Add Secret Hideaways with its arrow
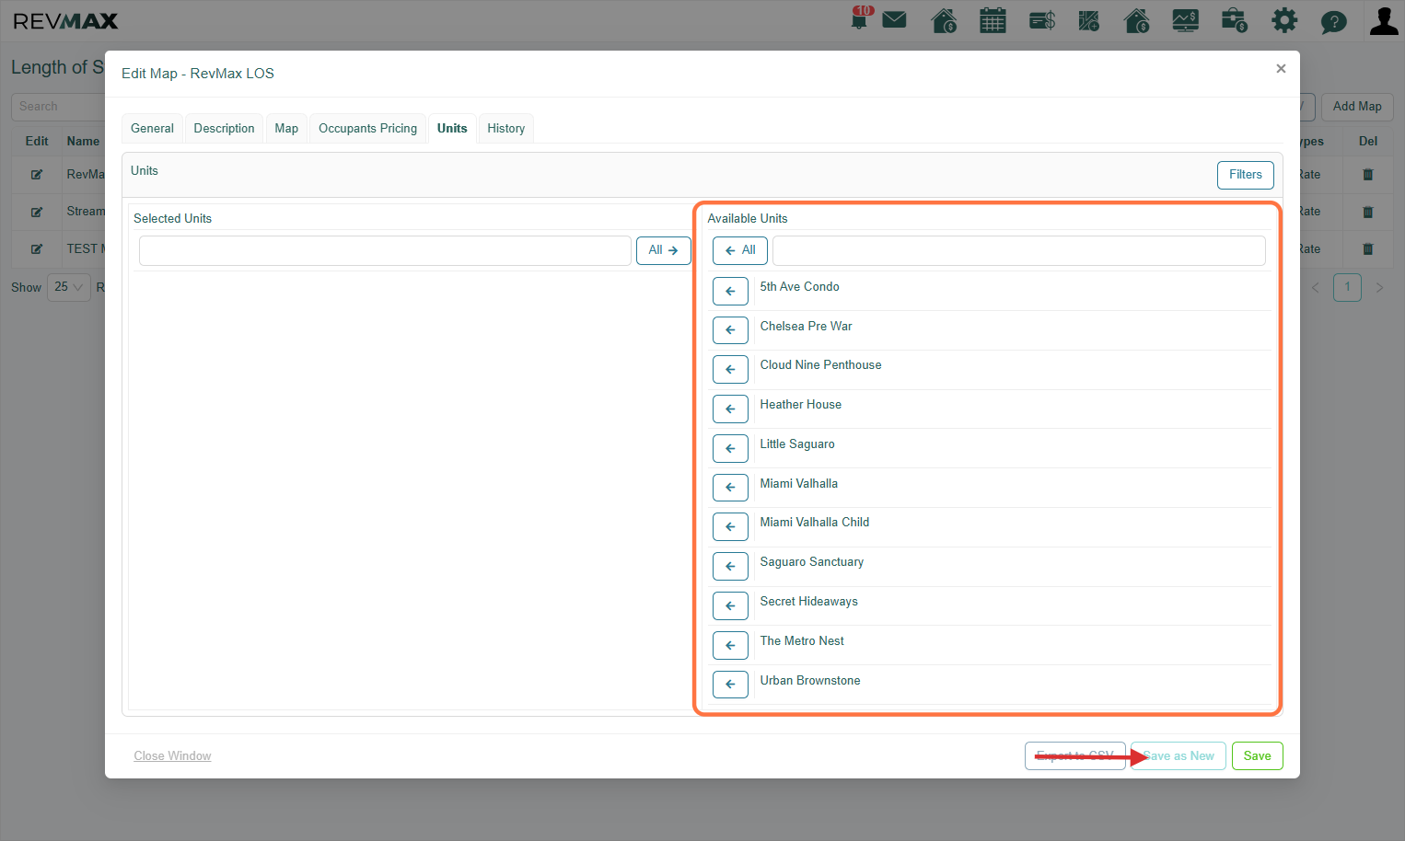The height and width of the screenshot is (841, 1405). 730,605
